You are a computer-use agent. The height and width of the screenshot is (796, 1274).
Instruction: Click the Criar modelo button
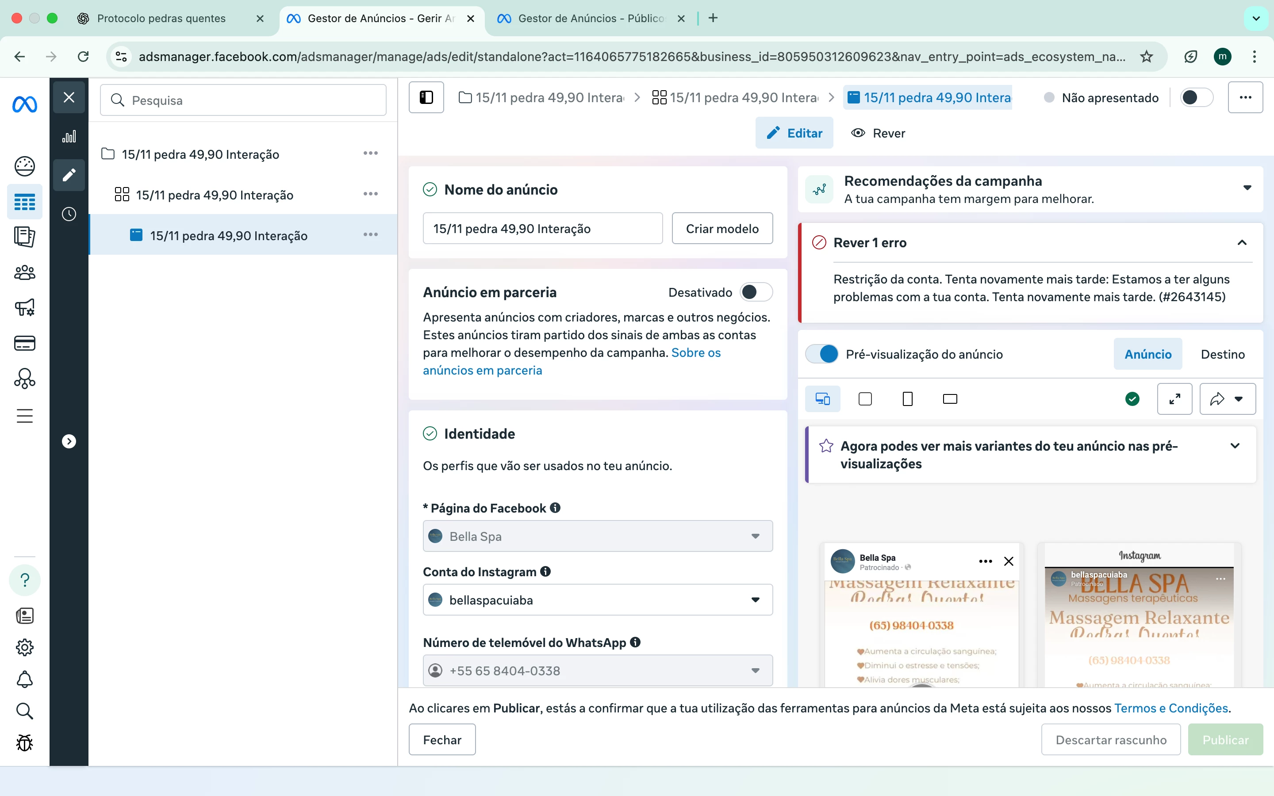pos(722,229)
